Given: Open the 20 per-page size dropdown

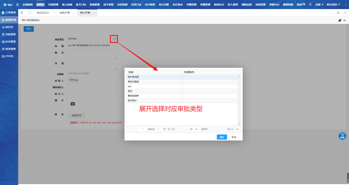Looking at the screenshot, I should (x=193, y=129).
